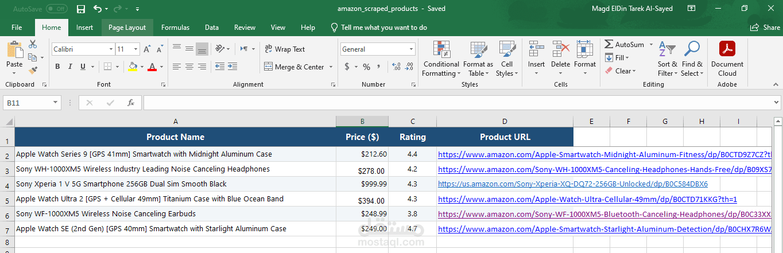Image resolution: width=783 pixels, height=253 pixels.
Task: Toggle Bottom Align
Action: tap(201, 49)
